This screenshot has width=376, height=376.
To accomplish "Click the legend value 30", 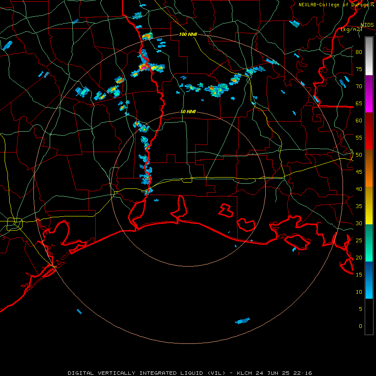I will (359, 223).
